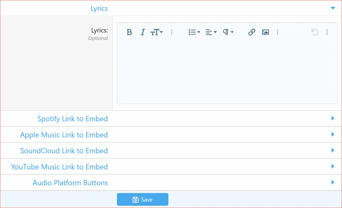Open SoundCloud Link to Embed section
Screen dimensions: 342x208
click(x=333, y=150)
